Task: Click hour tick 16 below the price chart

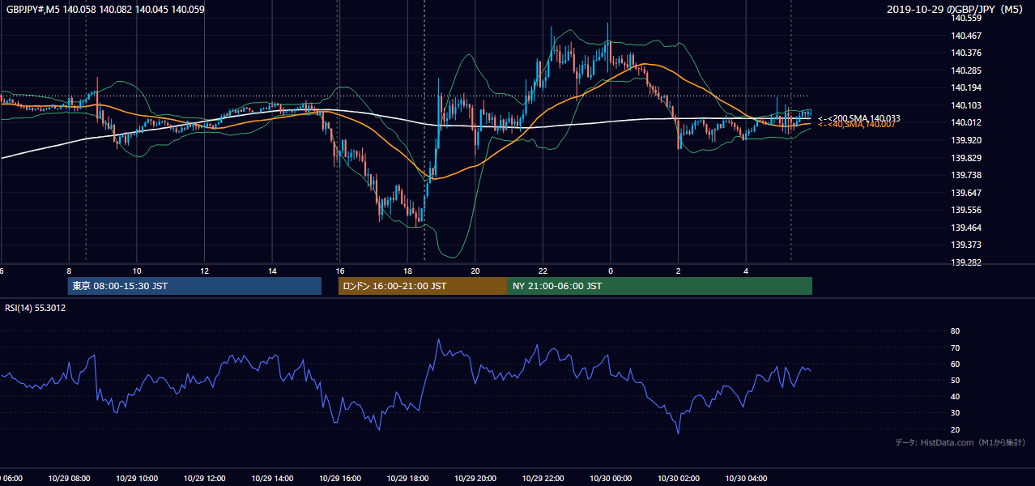Action: coord(340,271)
